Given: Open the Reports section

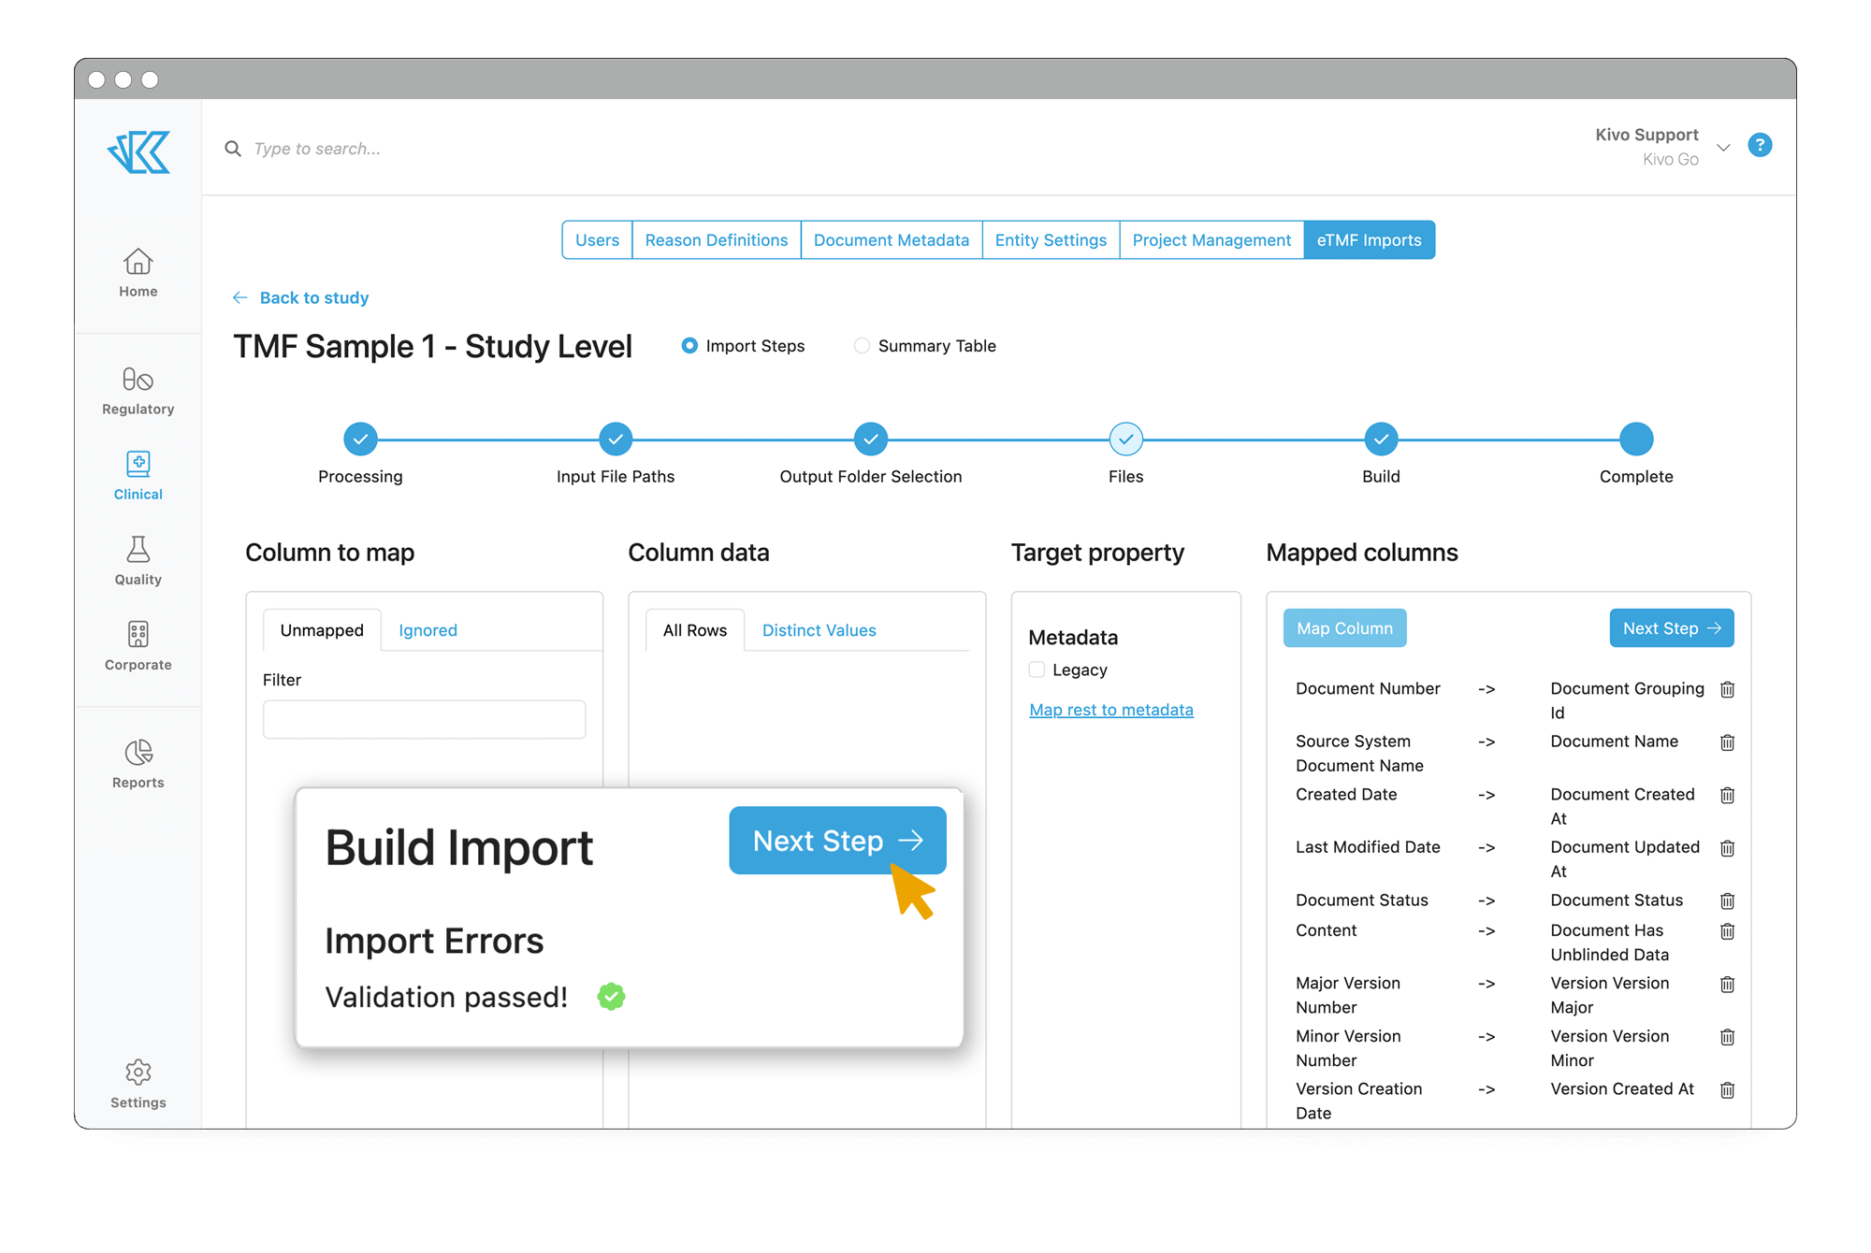Looking at the screenshot, I should [x=138, y=764].
